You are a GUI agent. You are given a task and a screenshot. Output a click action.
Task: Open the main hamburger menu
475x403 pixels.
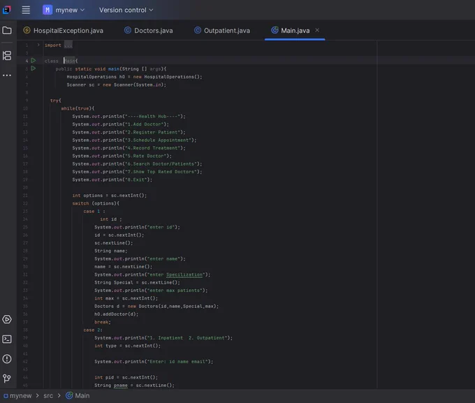tap(26, 10)
